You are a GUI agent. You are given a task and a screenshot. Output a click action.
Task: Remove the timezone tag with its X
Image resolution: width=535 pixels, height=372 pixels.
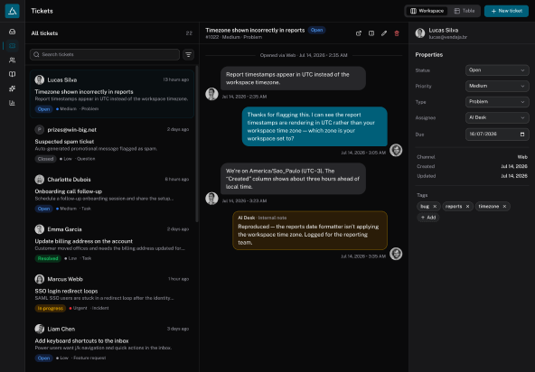coord(504,206)
